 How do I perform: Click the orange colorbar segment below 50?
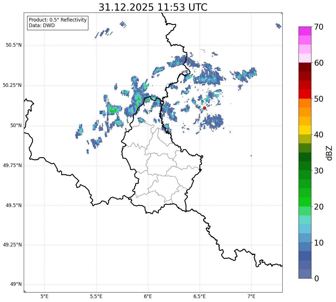305,103
